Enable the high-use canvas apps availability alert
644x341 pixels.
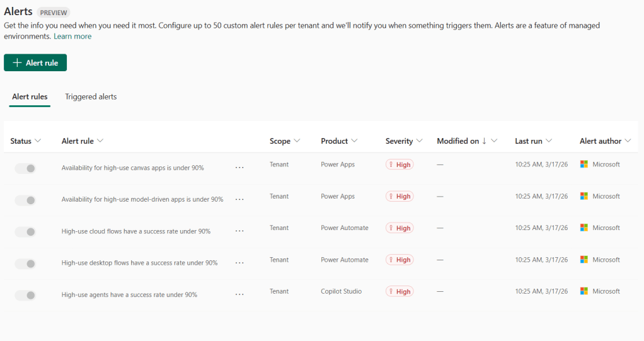[26, 168]
